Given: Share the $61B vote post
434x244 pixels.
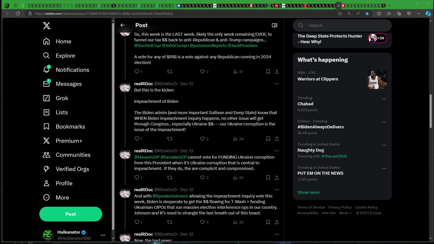Looking at the screenshot, I should pyautogui.click(x=277, y=72).
